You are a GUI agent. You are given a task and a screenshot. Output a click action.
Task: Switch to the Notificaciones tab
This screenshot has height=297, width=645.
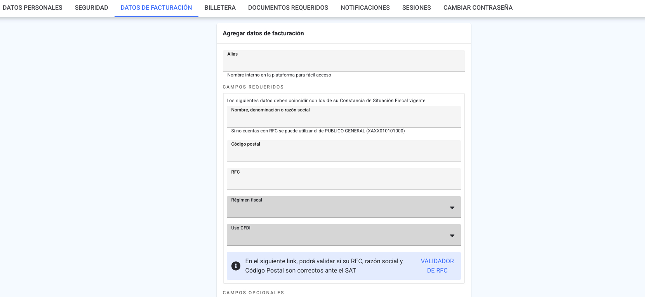click(x=365, y=8)
